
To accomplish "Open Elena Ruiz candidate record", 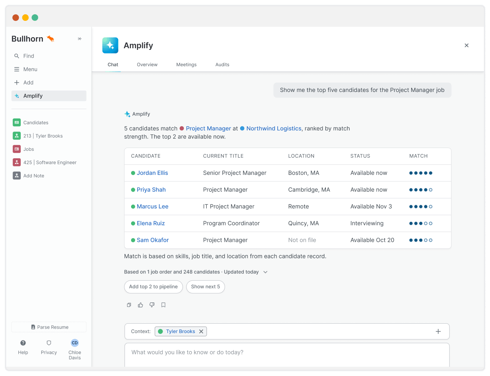I will [x=151, y=223].
